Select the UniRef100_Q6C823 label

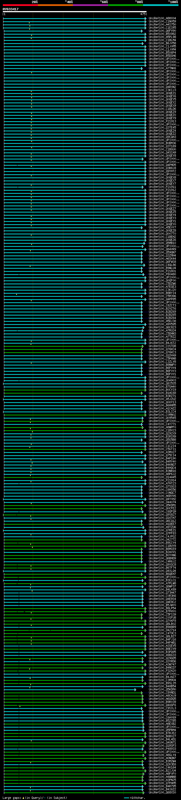point(162,327)
